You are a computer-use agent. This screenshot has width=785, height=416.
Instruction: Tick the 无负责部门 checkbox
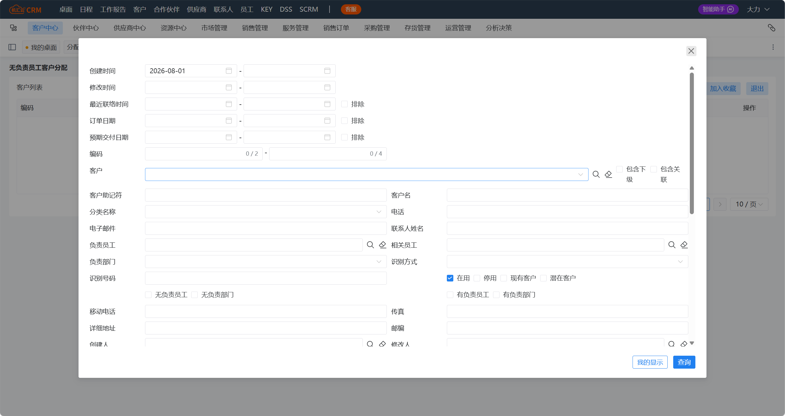pyautogui.click(x=194, y=295)
